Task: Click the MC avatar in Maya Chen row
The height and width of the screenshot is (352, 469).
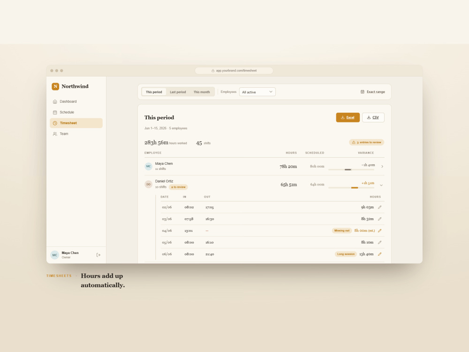Action: [x=148, y=166]
